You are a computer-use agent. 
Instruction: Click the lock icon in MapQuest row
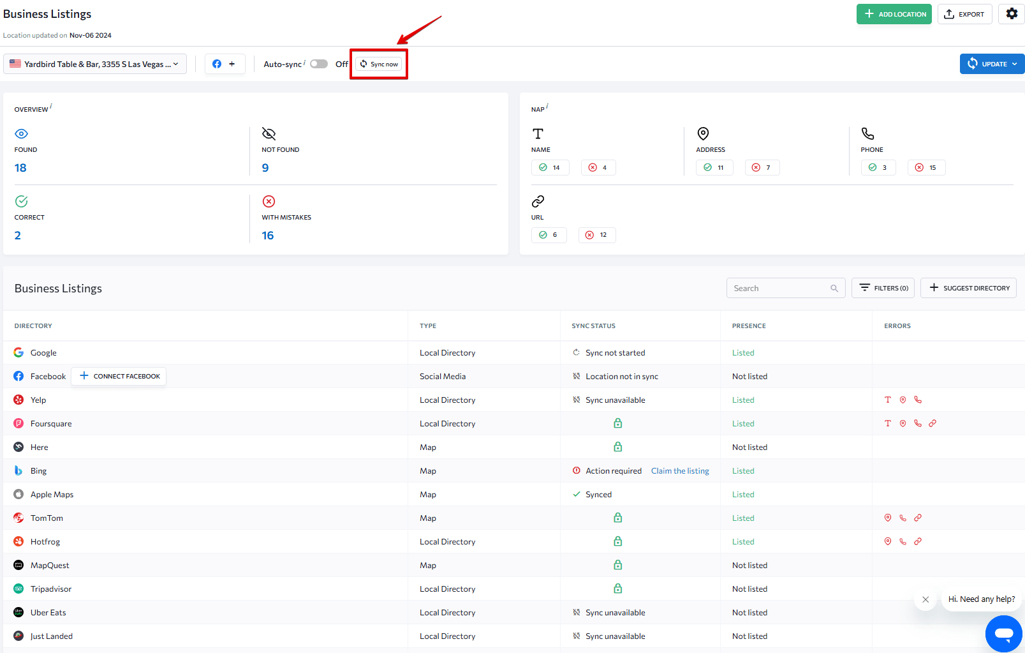point(617,565)
